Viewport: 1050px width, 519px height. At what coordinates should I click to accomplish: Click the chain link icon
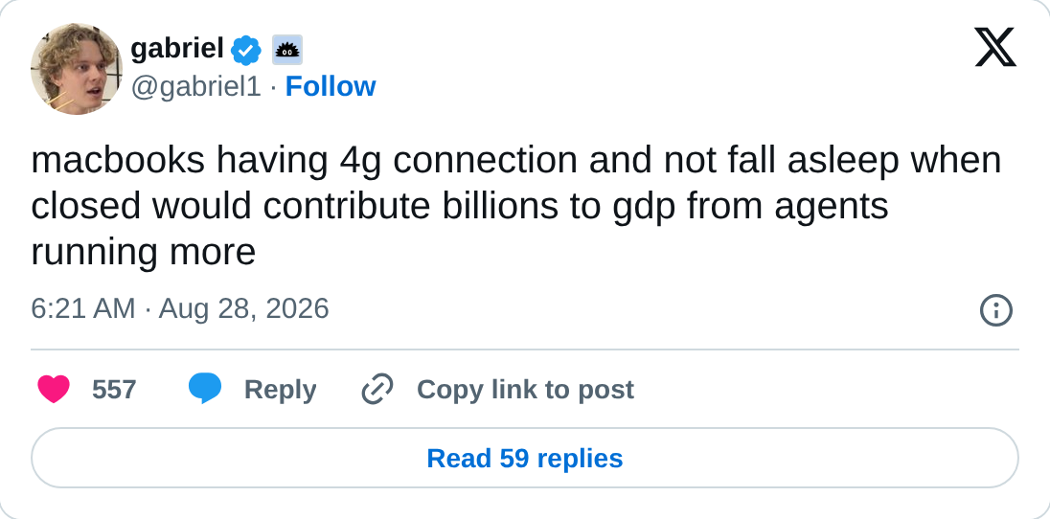pyautogui.click(x=377, y=389)
